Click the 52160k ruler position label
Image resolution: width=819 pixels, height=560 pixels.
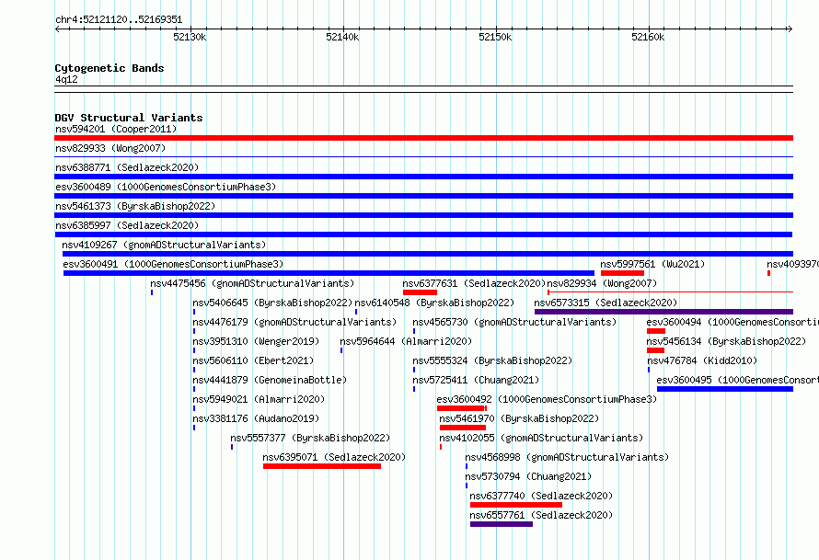[648, 37]
